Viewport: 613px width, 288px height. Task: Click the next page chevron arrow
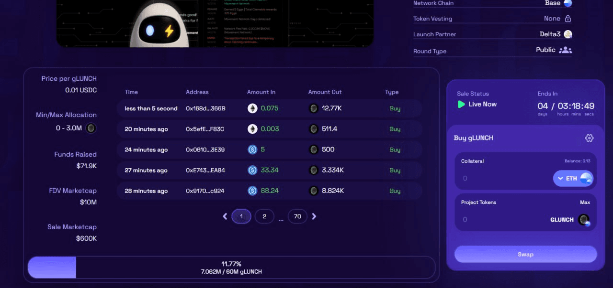coord(314,216)
